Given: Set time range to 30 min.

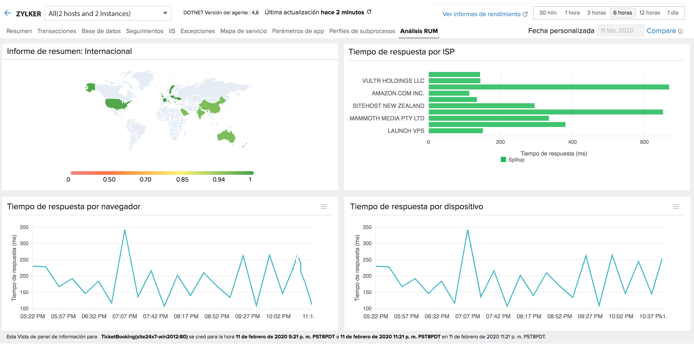Looking at the screenshot, I should [548, 13].
